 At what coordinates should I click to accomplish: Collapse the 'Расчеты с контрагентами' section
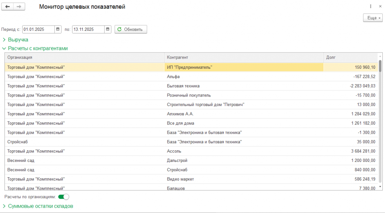[38, 48]
